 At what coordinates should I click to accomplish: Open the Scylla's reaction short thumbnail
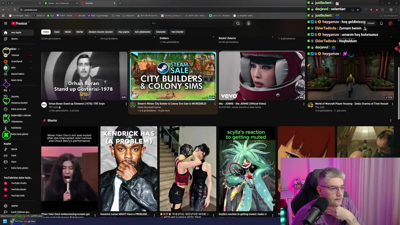pyautogui.click(x=247, y=169)
